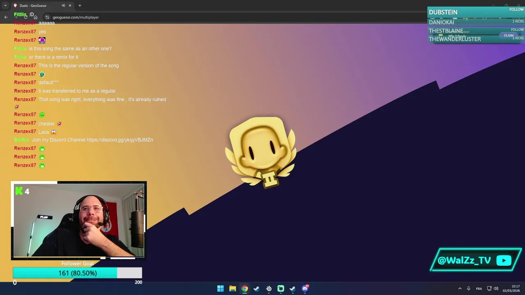
Task: Expand the Chrome tab search dropdown
Action: coord(5,5)
